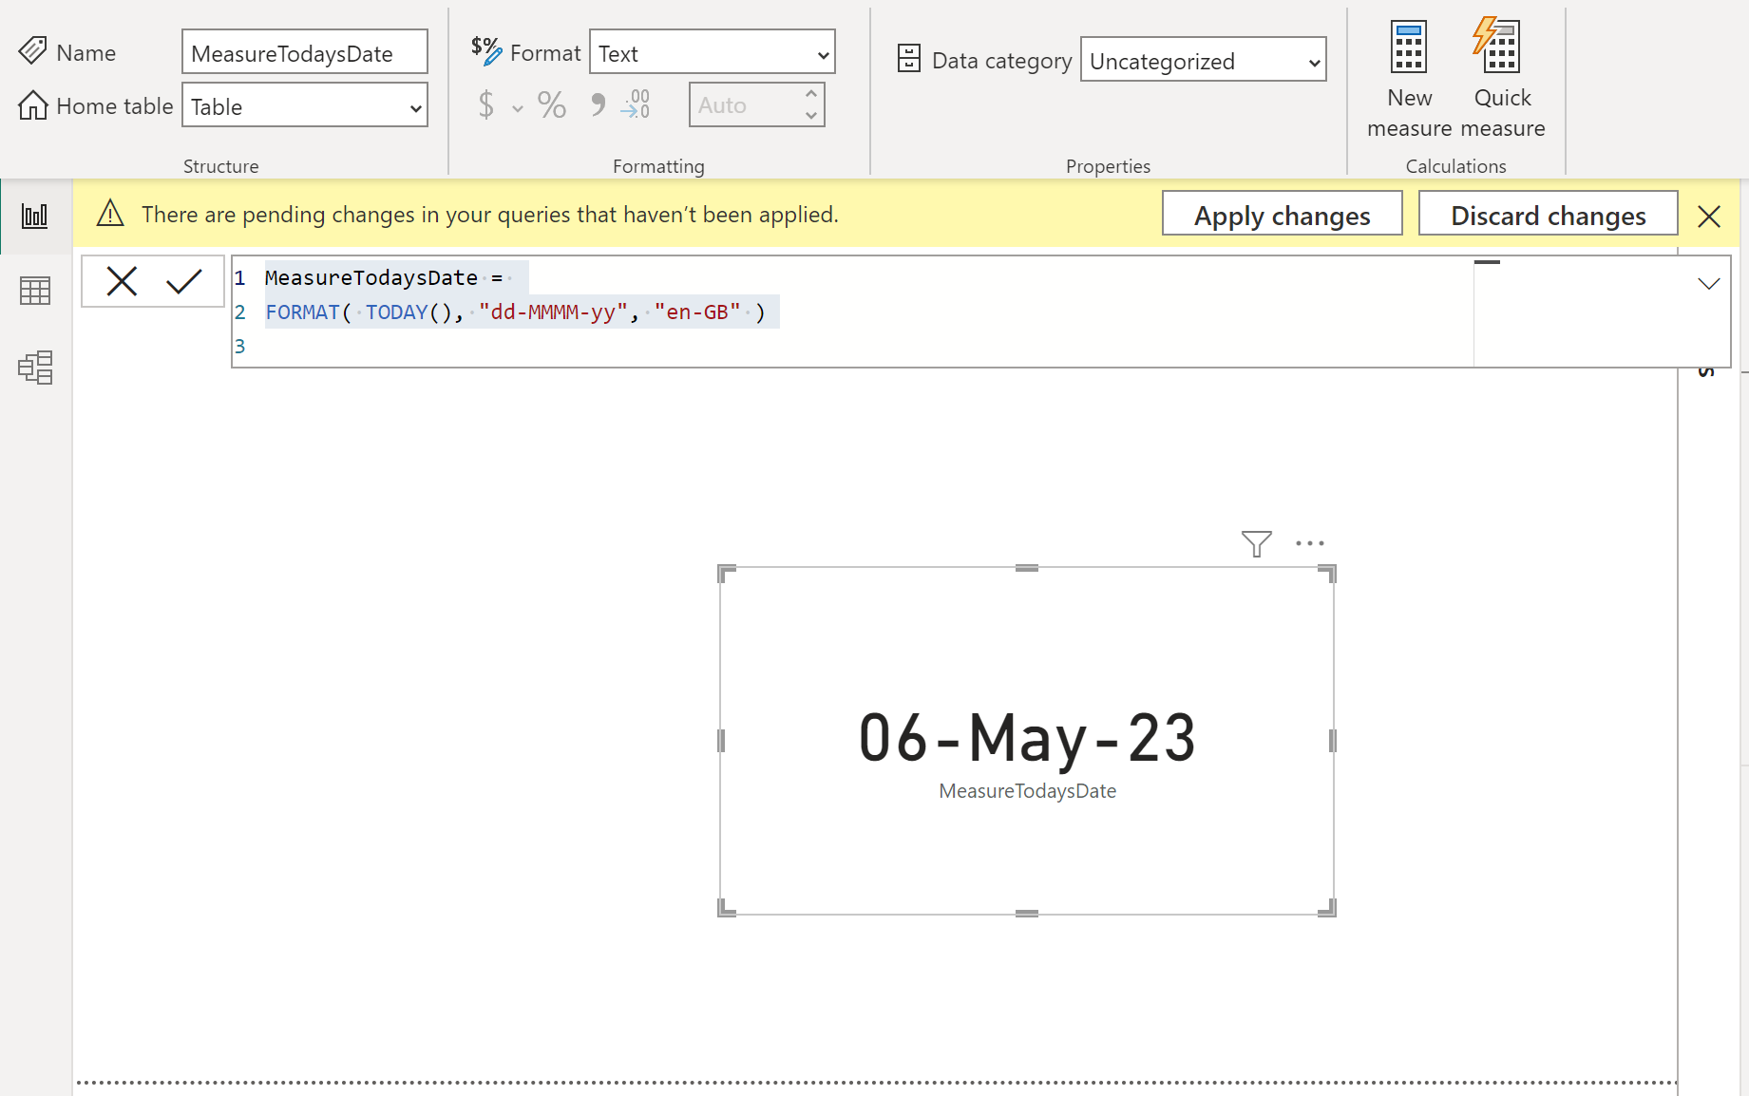The width and height of the screenshot is (1749, 1096).
Task: Click the currency dollar format icon
Action: [x=485, y=104]
